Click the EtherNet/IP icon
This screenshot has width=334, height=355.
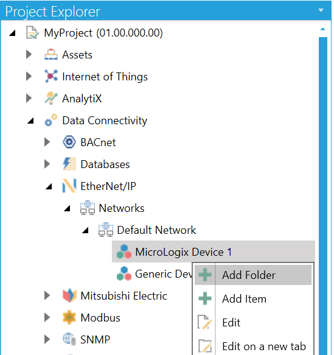point(69,186)
